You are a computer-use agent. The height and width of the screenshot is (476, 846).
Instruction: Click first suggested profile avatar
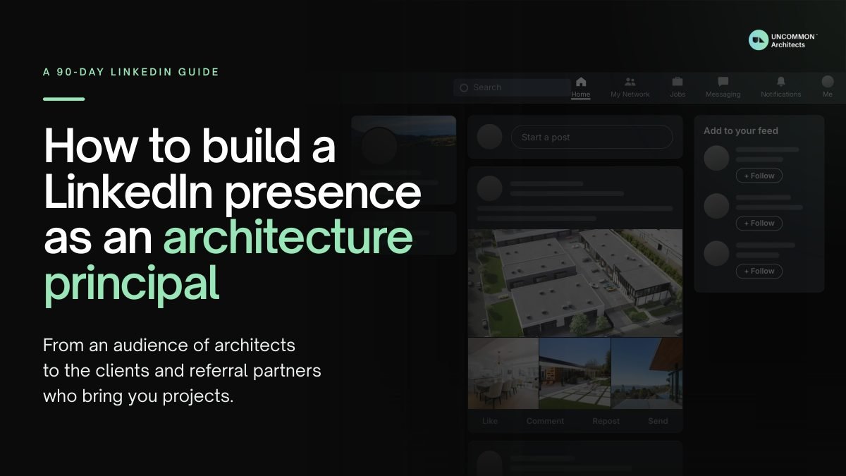pyautogui.click(x=716, y=159)
